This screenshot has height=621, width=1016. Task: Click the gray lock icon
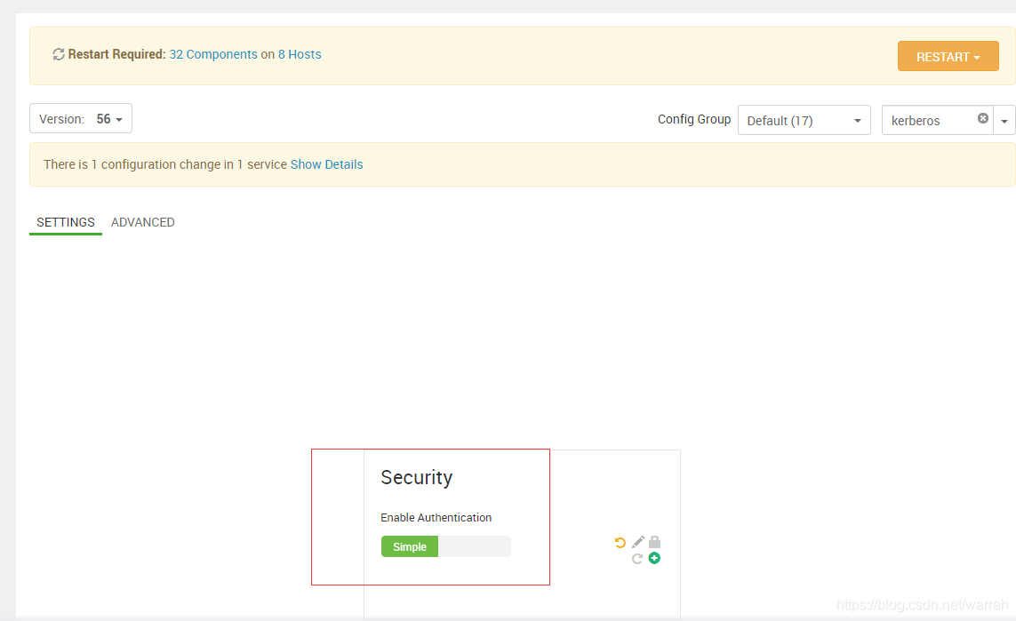[654, 542]
